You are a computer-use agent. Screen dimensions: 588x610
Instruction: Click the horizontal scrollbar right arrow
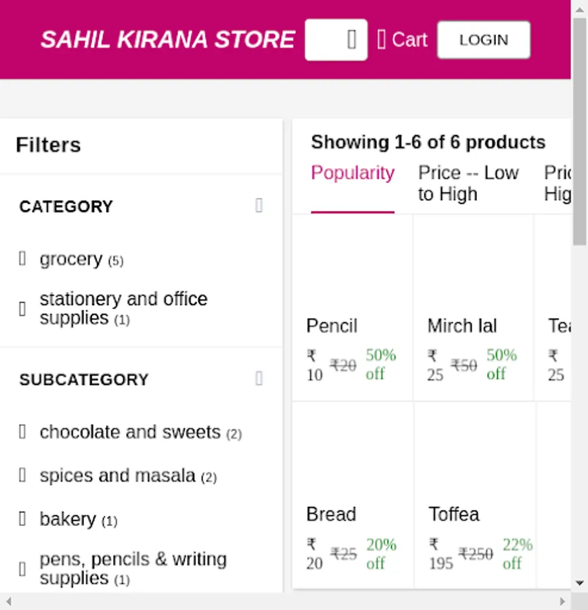tap(562, 601)
